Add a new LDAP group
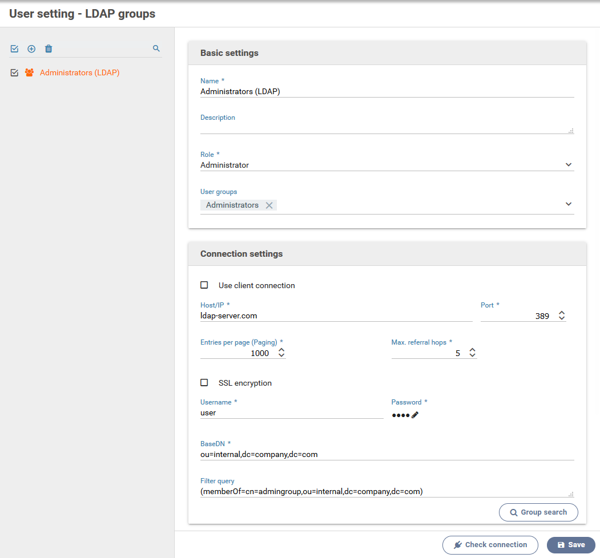 [x=31, y=49]
